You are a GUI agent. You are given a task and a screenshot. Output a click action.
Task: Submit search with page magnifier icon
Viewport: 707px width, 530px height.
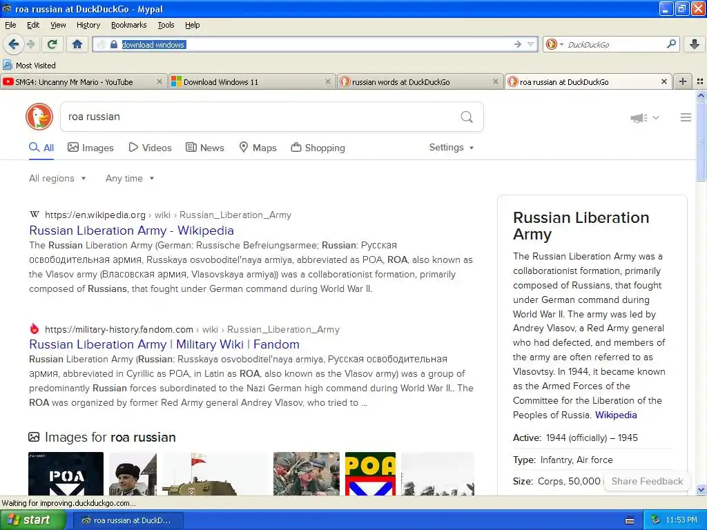[x=467, y=117]
